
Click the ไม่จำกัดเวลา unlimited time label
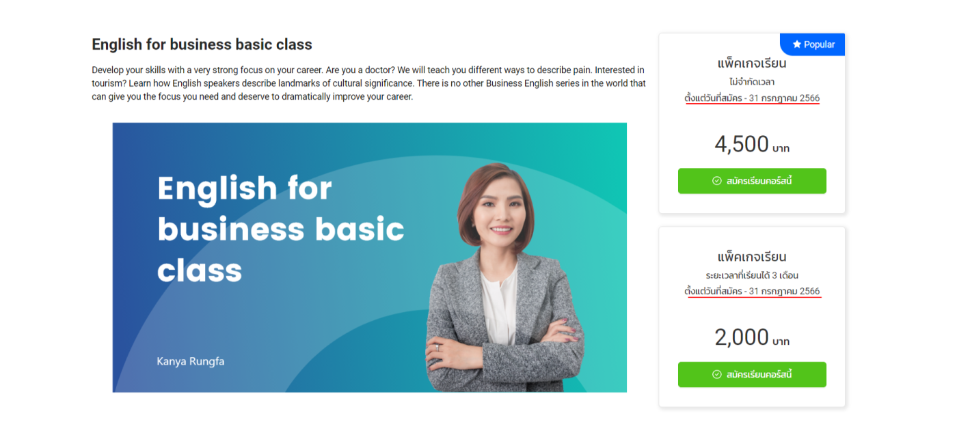(752, 81)
